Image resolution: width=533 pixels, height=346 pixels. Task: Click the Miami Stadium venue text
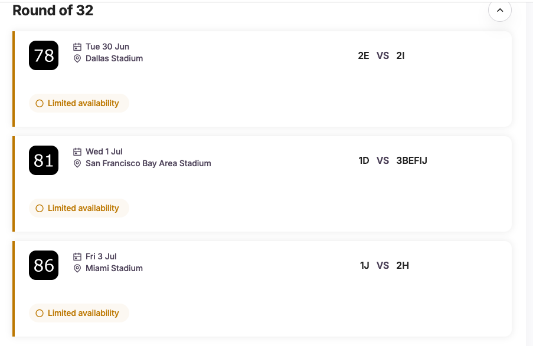(x=114, y=268)
